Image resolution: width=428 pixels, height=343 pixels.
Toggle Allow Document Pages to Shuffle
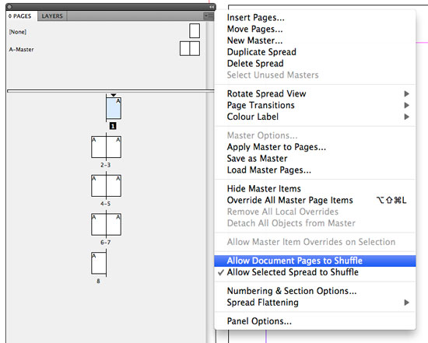315,261
